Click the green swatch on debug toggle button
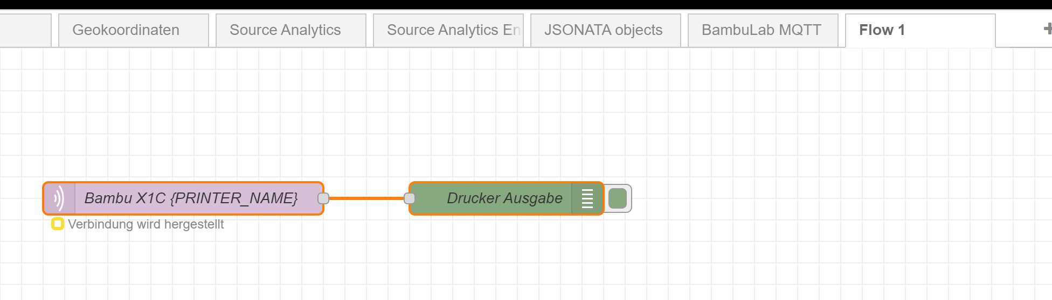 coord(618,198)
